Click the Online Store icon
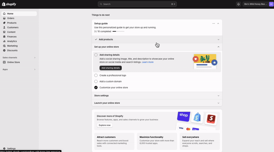 (4, 62)
